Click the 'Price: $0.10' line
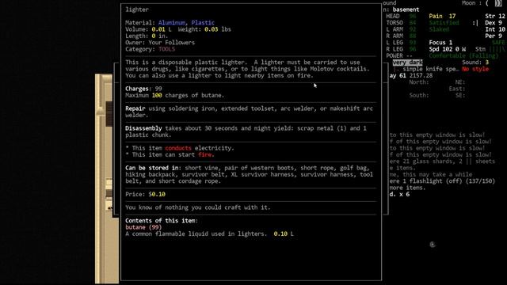 (145, 194)
